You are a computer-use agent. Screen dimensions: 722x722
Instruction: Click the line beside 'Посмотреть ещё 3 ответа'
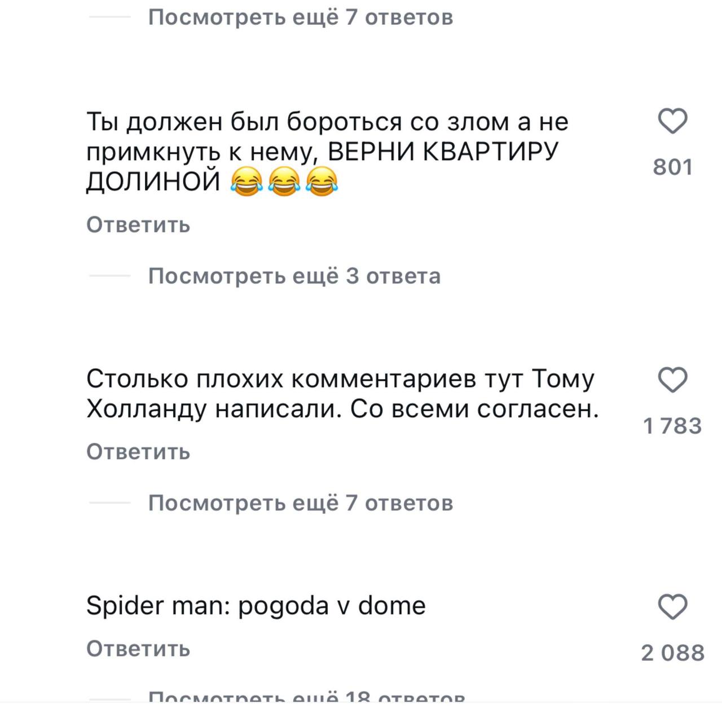tap(110, 276)
